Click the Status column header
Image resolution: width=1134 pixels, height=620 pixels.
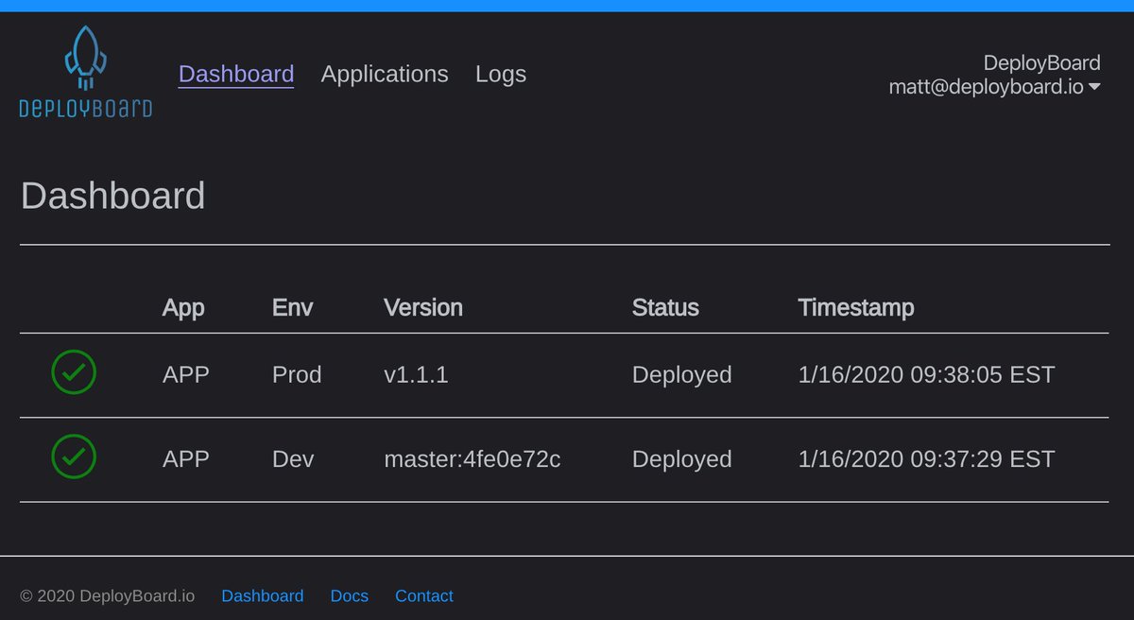pyautogui.click(x=665, y=307)
